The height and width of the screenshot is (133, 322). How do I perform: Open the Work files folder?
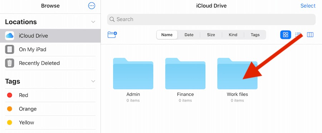(238, 74)
